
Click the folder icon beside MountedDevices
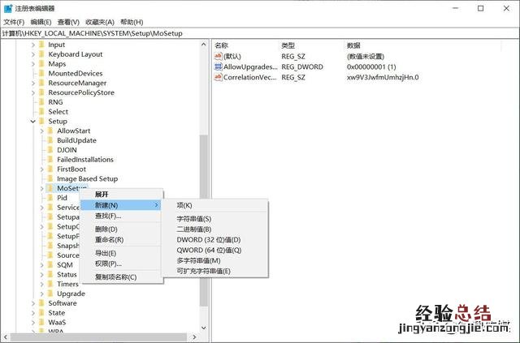[x=41, y=74]
